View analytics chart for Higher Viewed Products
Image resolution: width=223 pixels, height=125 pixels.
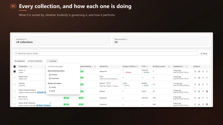click(x=199, y=91)
